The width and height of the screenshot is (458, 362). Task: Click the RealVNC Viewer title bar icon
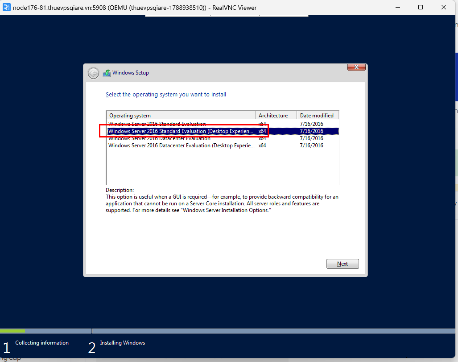click(6, 7)
